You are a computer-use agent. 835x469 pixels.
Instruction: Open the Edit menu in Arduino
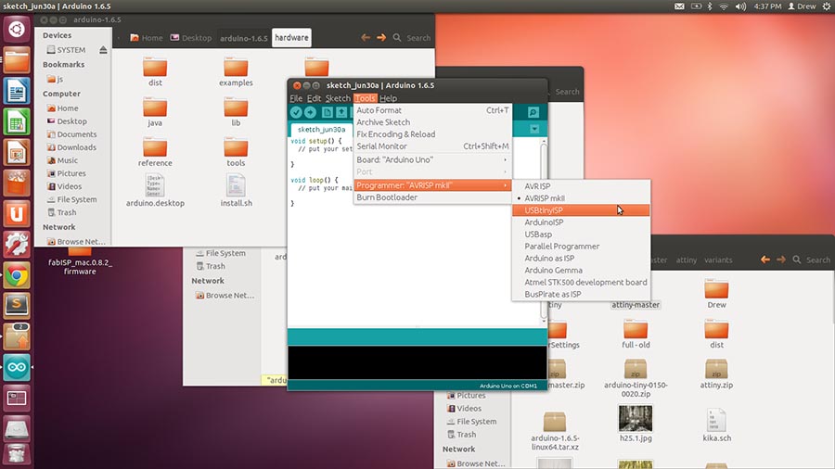pyautogui.click(x=315, y=98)
